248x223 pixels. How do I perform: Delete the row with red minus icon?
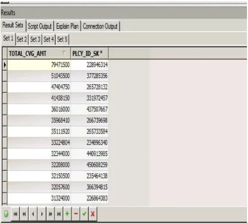coord(76,214)
